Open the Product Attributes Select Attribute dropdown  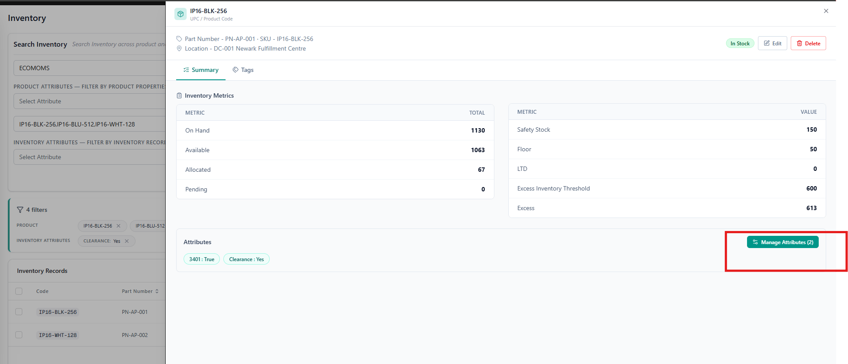coord(90,101)
